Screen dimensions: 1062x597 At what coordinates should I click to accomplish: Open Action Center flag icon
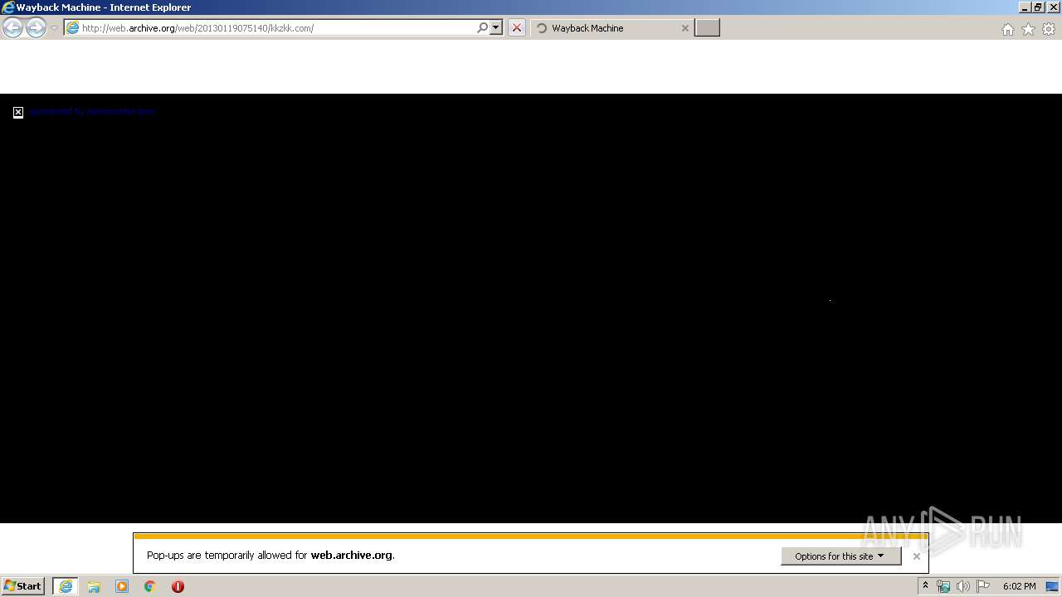983,586
